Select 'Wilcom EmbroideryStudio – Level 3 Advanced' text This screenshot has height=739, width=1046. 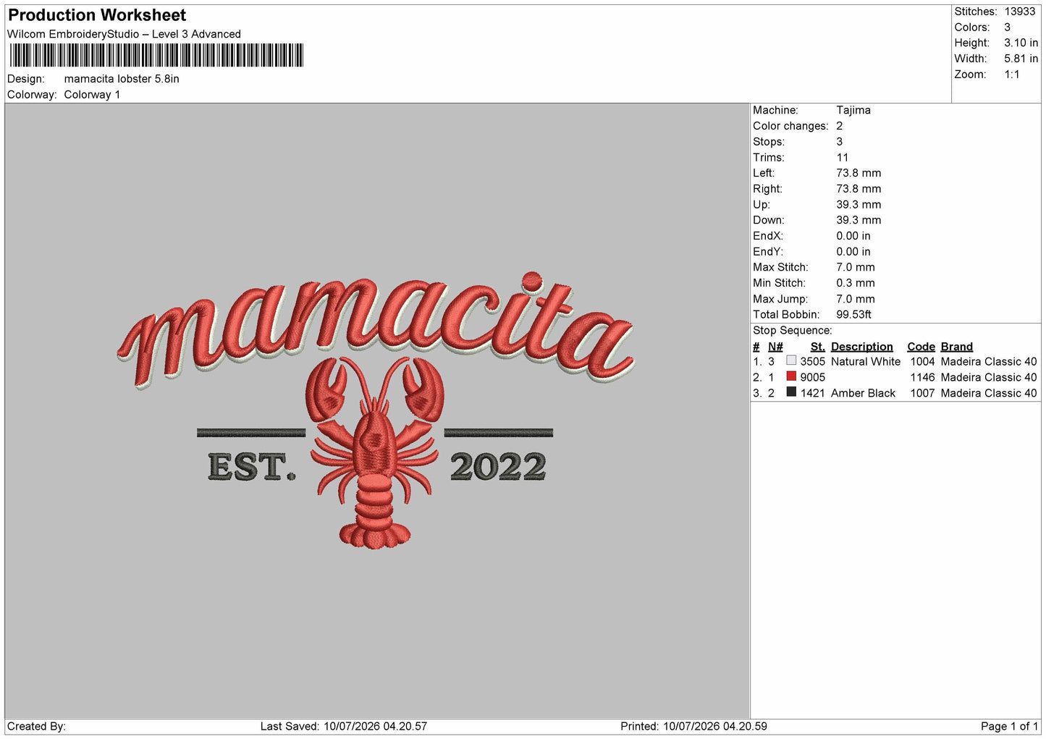click(124, 34)
